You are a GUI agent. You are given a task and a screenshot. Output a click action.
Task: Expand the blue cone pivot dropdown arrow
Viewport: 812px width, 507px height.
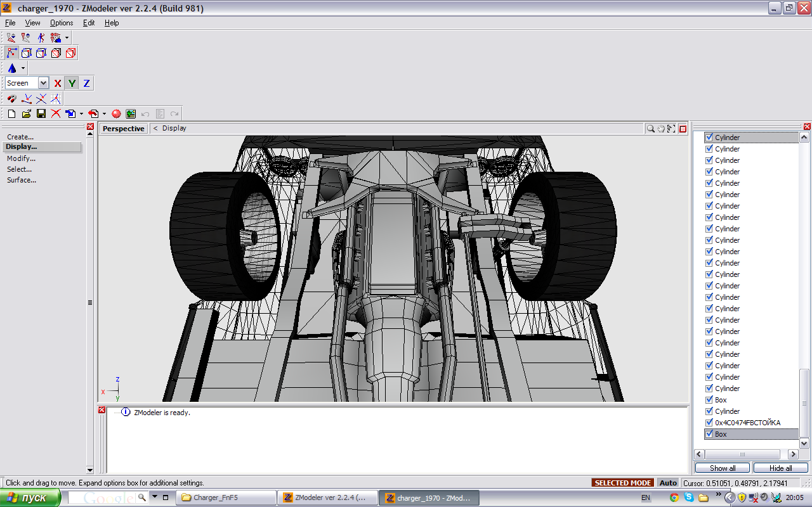click(x=23, y=68)
